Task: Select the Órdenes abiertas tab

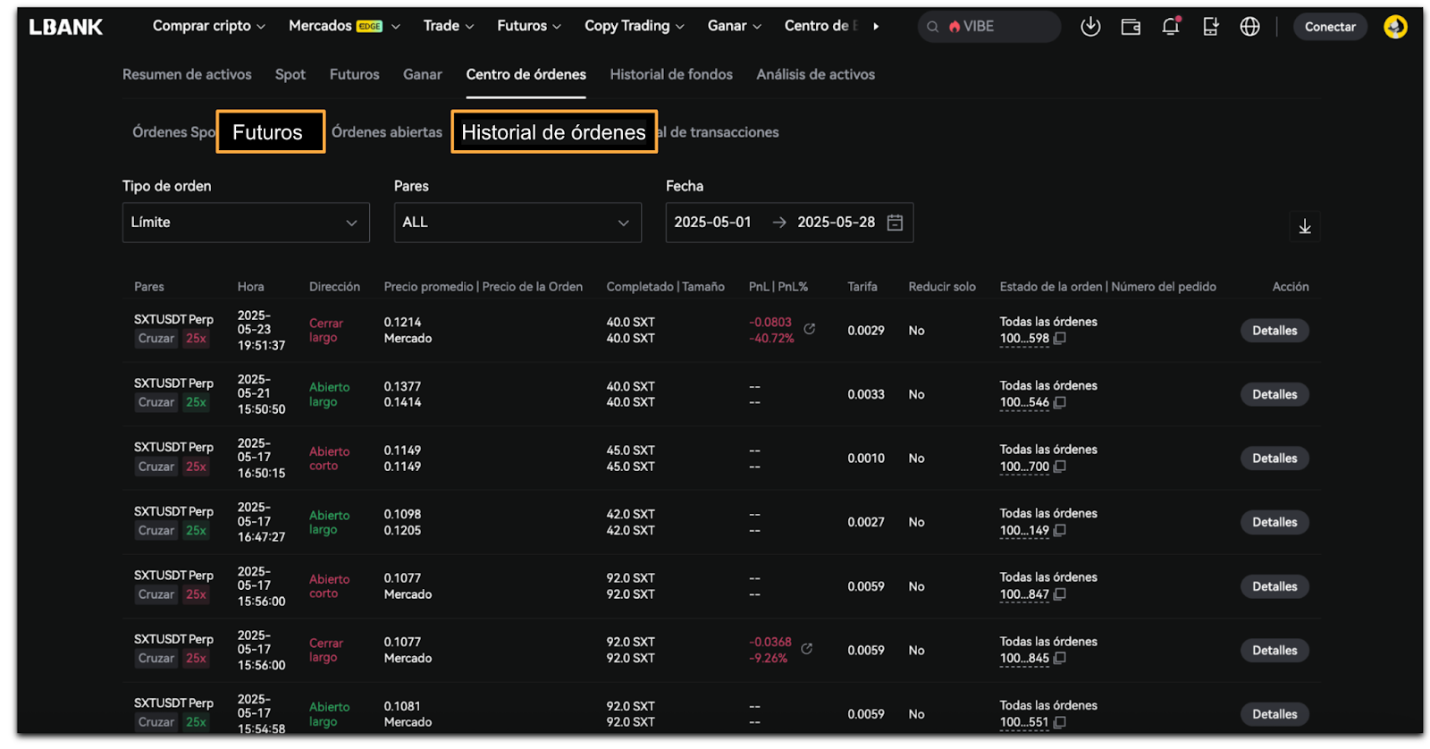Action: tap(386, 132)
